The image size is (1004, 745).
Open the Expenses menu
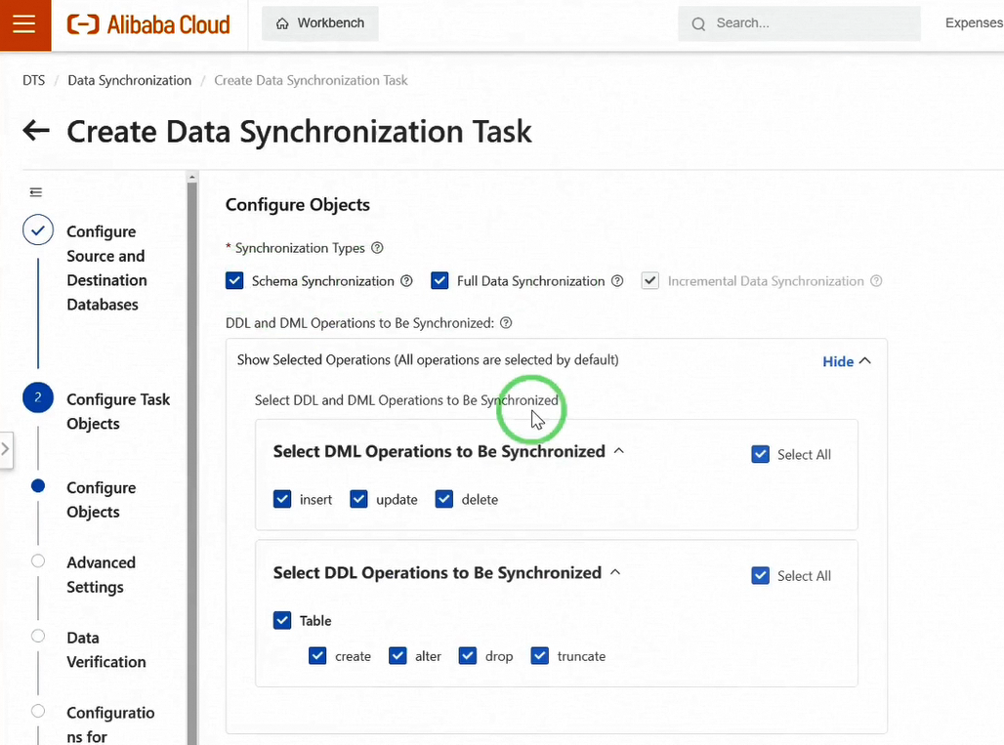tap(973, 23)
